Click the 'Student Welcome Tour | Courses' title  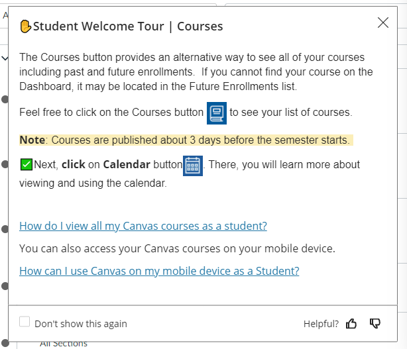coord(128,26)
